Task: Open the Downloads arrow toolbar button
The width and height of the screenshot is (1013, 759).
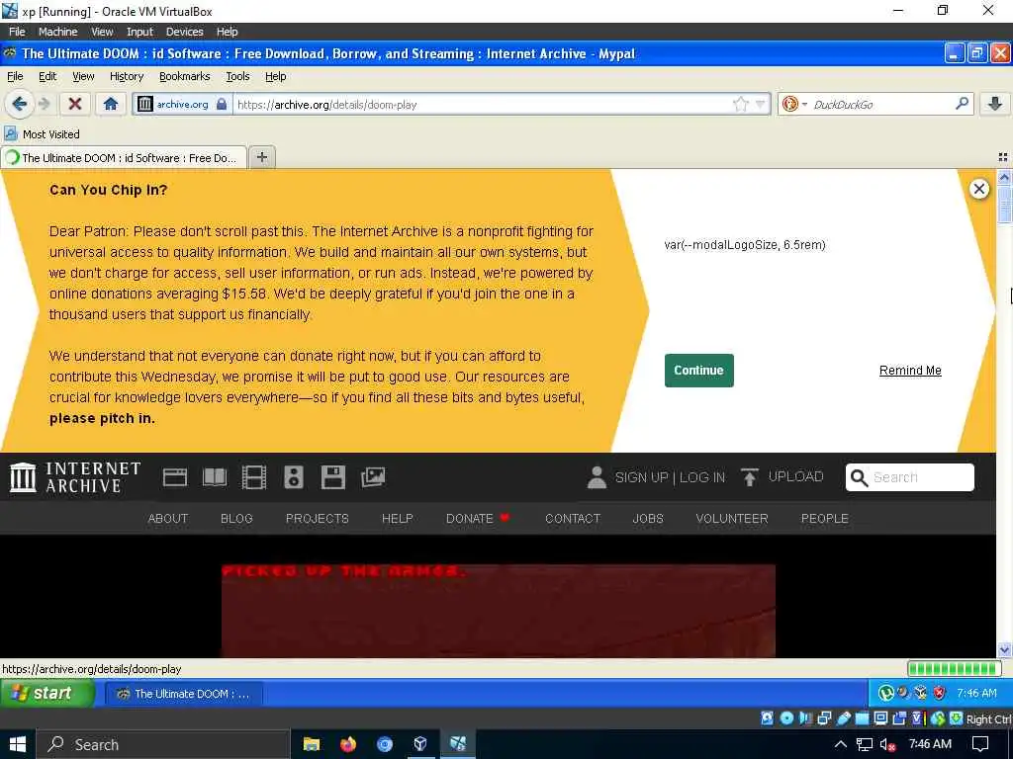Action: [x=995, y=103]
